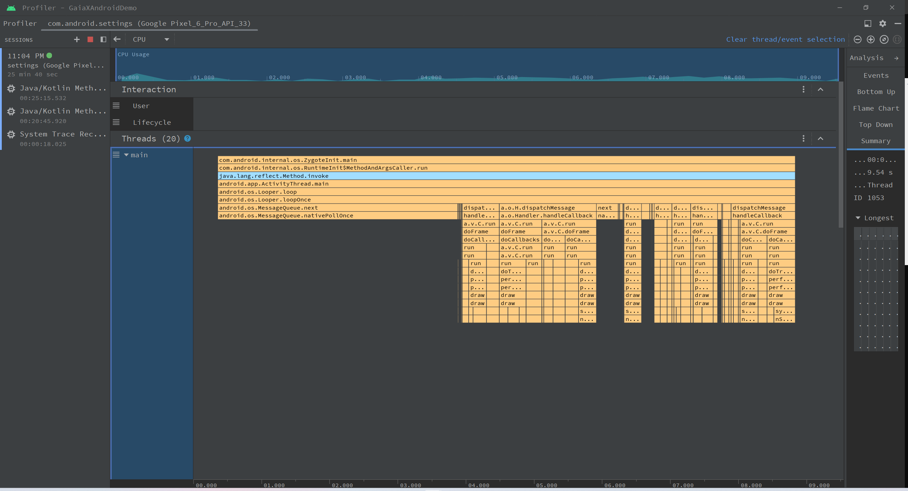Image resolution: width=908 pixels, height=491 pixels.
Task: Stop the current profiling session
Action: pyautogui.click(x=90, y=39)
